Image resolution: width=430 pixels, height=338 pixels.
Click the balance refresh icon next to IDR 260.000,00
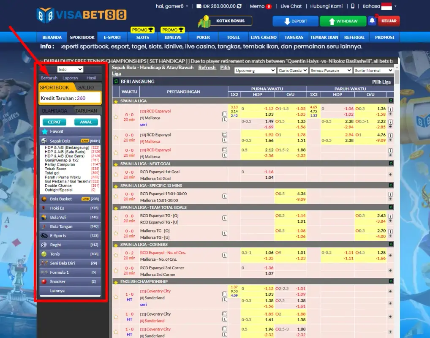pyautogui.click(x=239, y=6)
